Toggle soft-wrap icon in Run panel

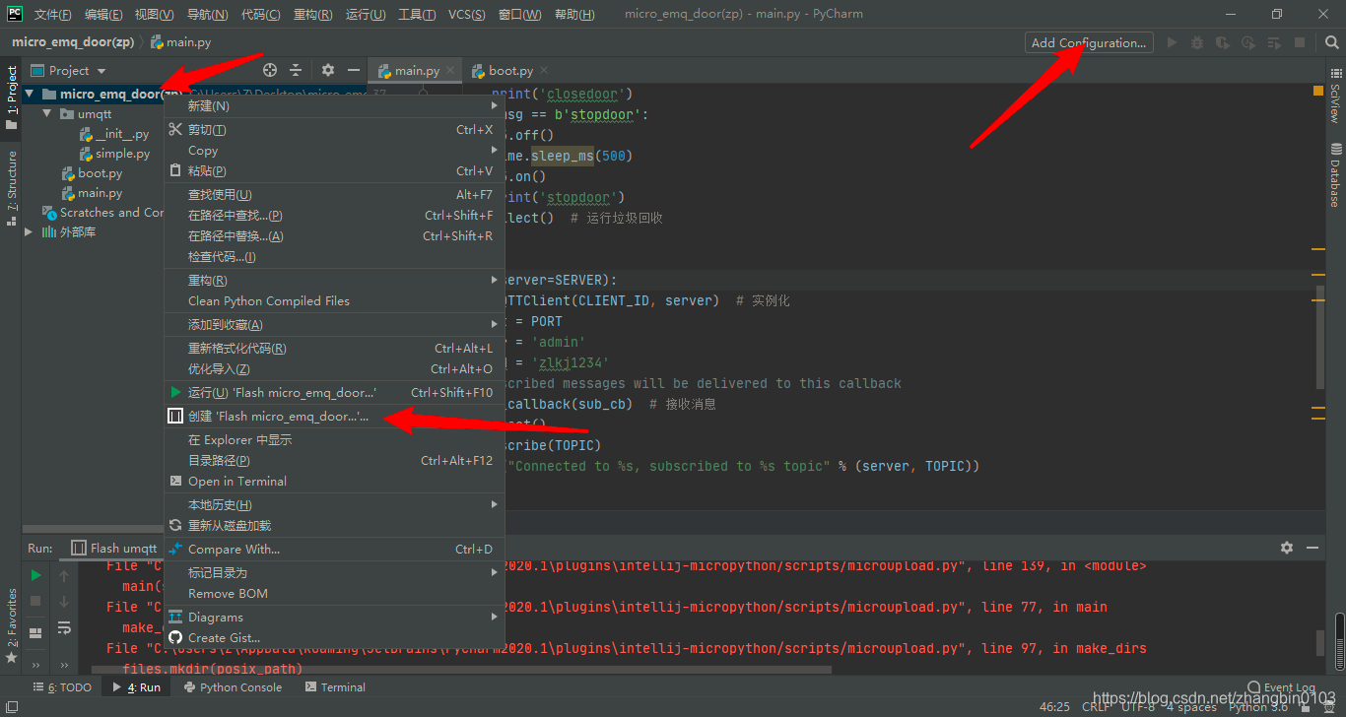point(64,627)
